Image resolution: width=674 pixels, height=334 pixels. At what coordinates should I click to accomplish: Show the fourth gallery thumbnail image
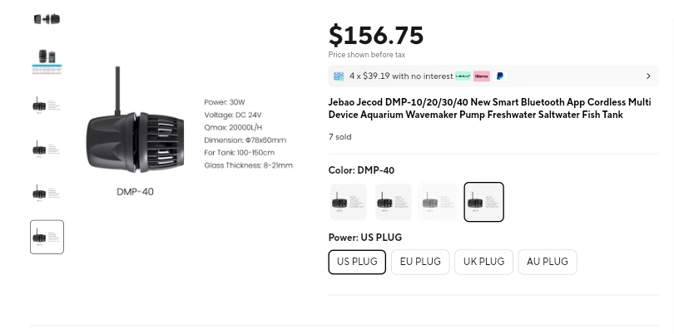[x=47, y=150]
